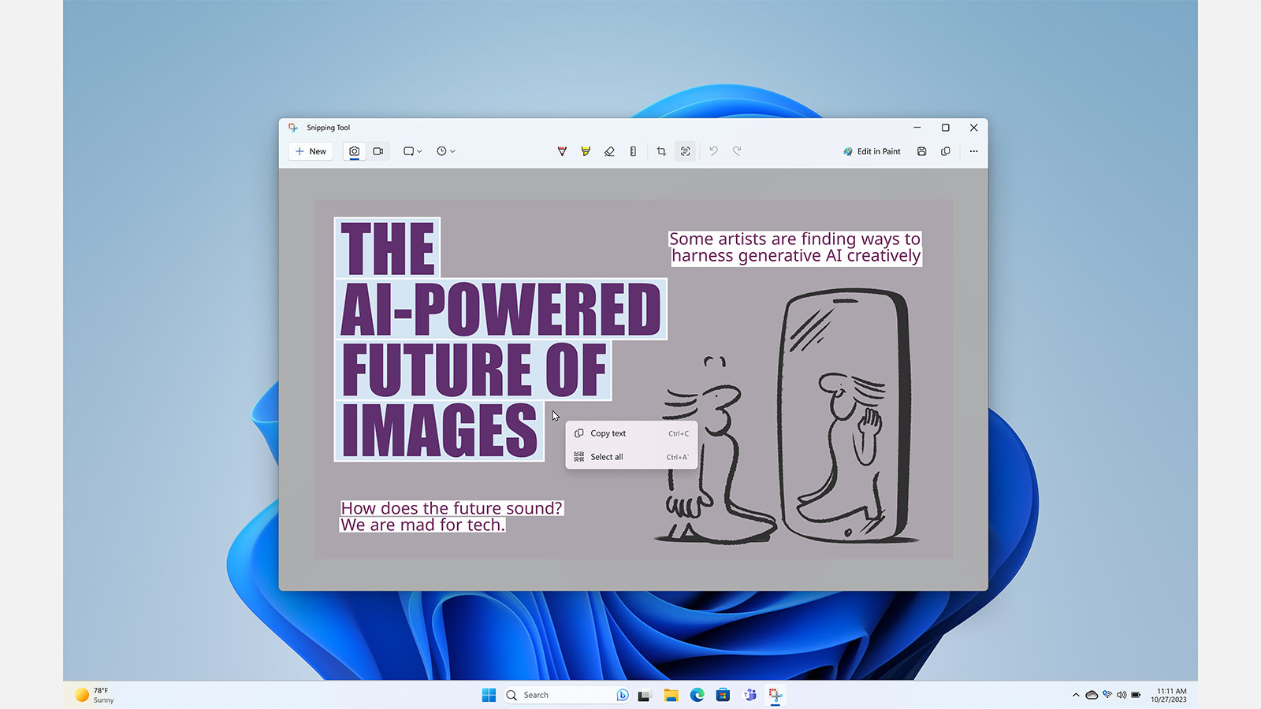Switch to screenshot Snip mode
This screenshot has height=709, width=1261.
coord(355,151)
